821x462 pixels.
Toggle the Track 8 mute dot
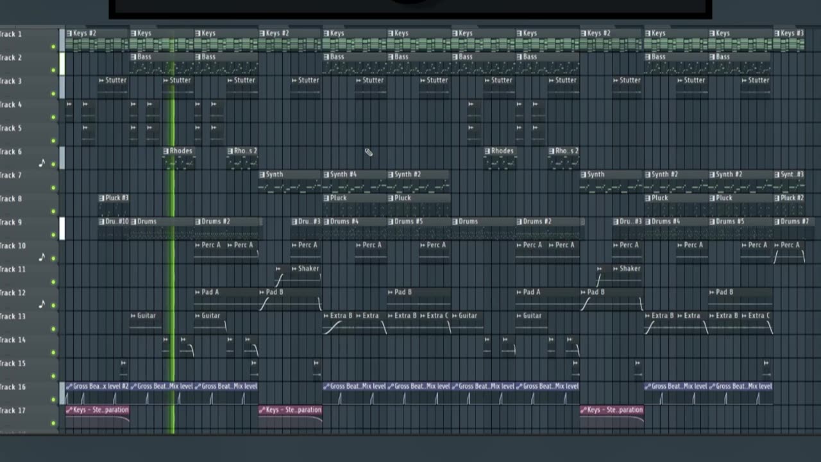(53, 211)
